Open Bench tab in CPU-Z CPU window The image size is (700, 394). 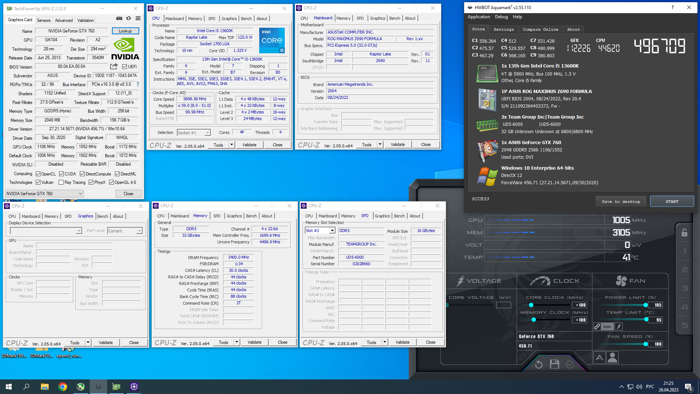(x=246, y=19)
